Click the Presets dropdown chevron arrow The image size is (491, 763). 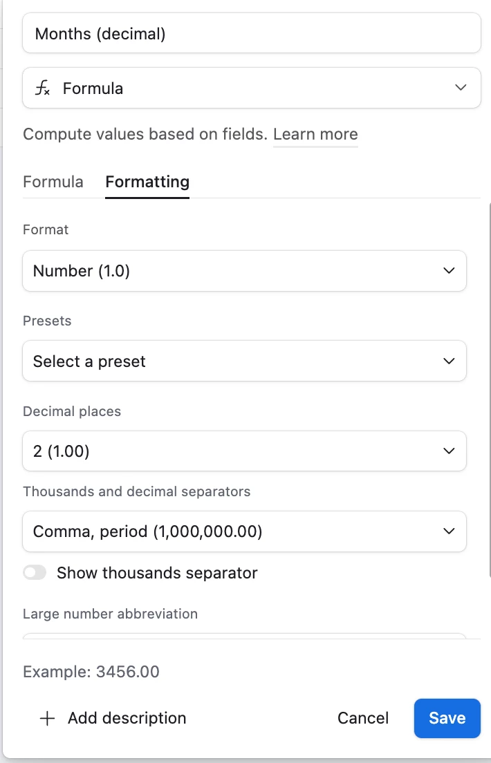449,361
